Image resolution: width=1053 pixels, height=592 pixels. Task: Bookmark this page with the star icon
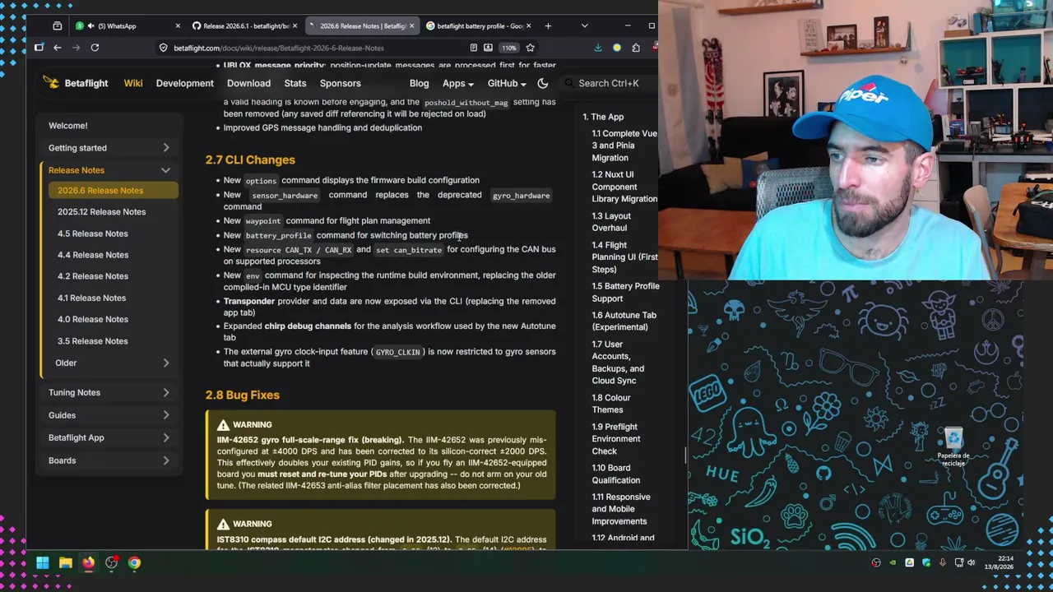tap(530, 48)
